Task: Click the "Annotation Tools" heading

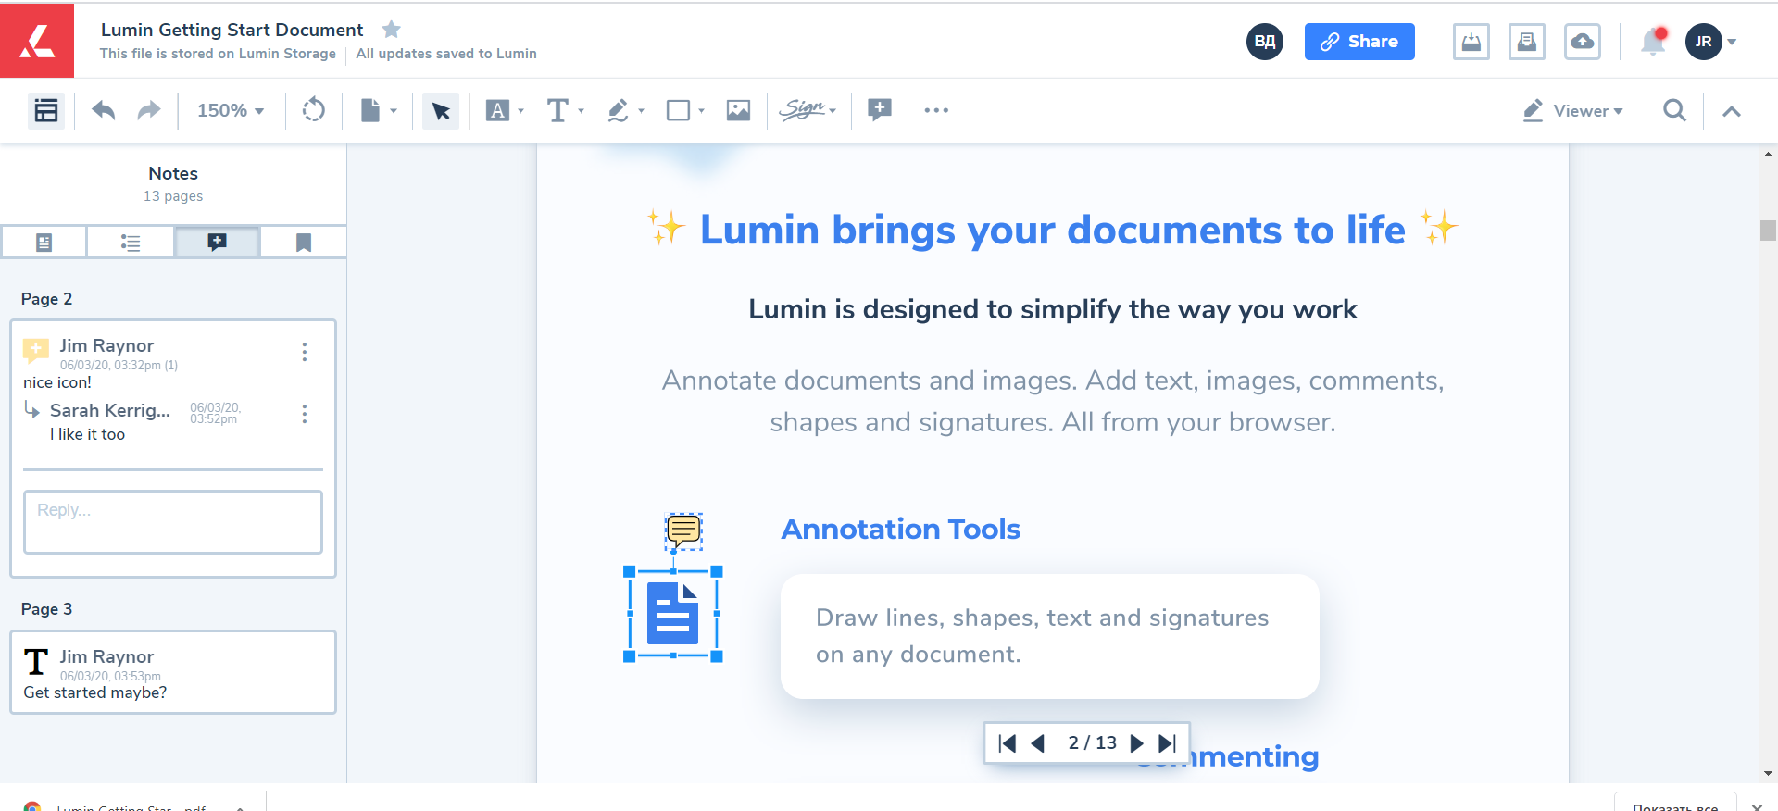Action: click(901, 529)
